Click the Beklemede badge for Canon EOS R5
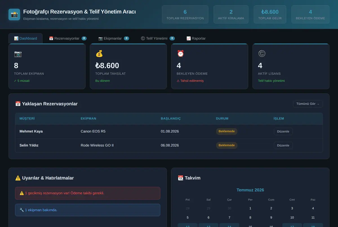 pos(227,131)
